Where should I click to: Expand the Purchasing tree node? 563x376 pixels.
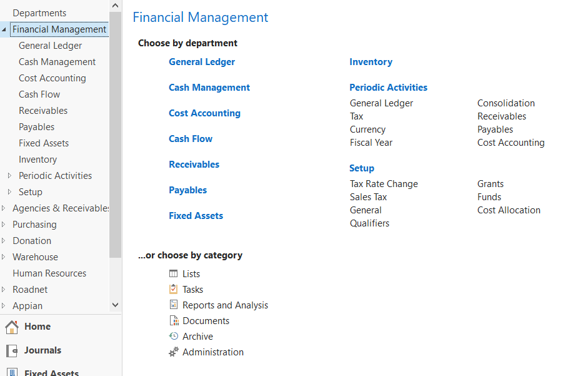click(5, 225)
